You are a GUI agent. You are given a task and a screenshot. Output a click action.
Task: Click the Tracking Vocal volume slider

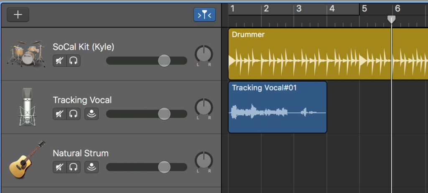147,114
